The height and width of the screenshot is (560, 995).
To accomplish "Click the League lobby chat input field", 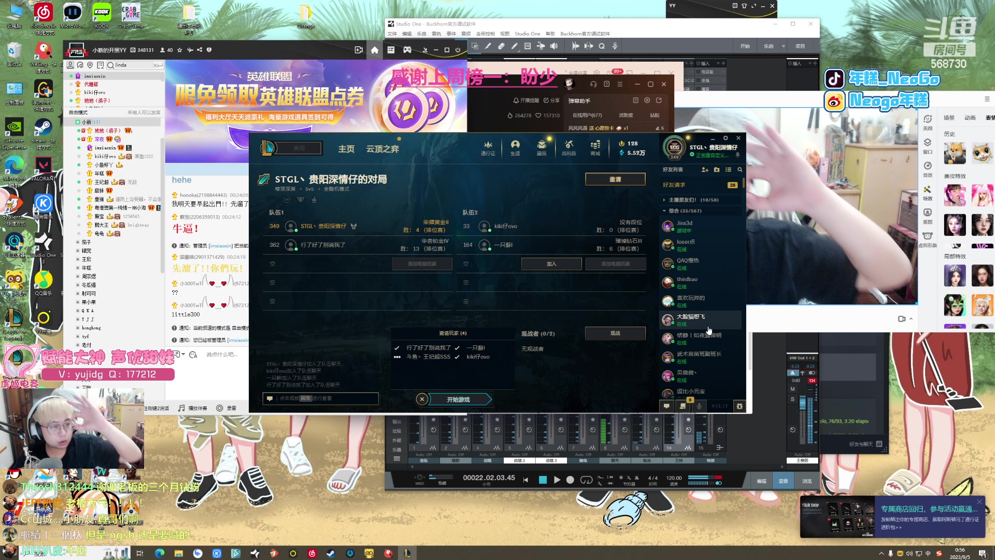I will click(321, 398).
